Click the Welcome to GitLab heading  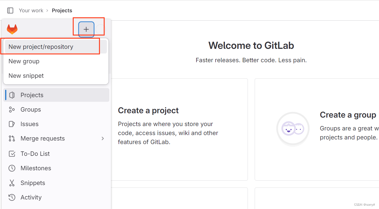tap(251, 45)
